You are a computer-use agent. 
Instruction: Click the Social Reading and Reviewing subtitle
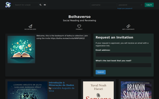79,21
